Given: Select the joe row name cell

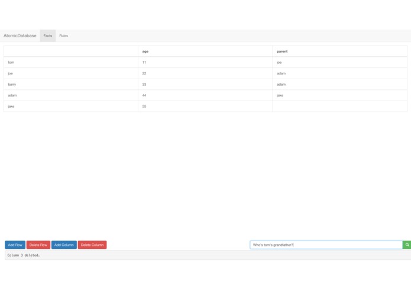Looking at the screenshot, I should [x=71, y=73].
